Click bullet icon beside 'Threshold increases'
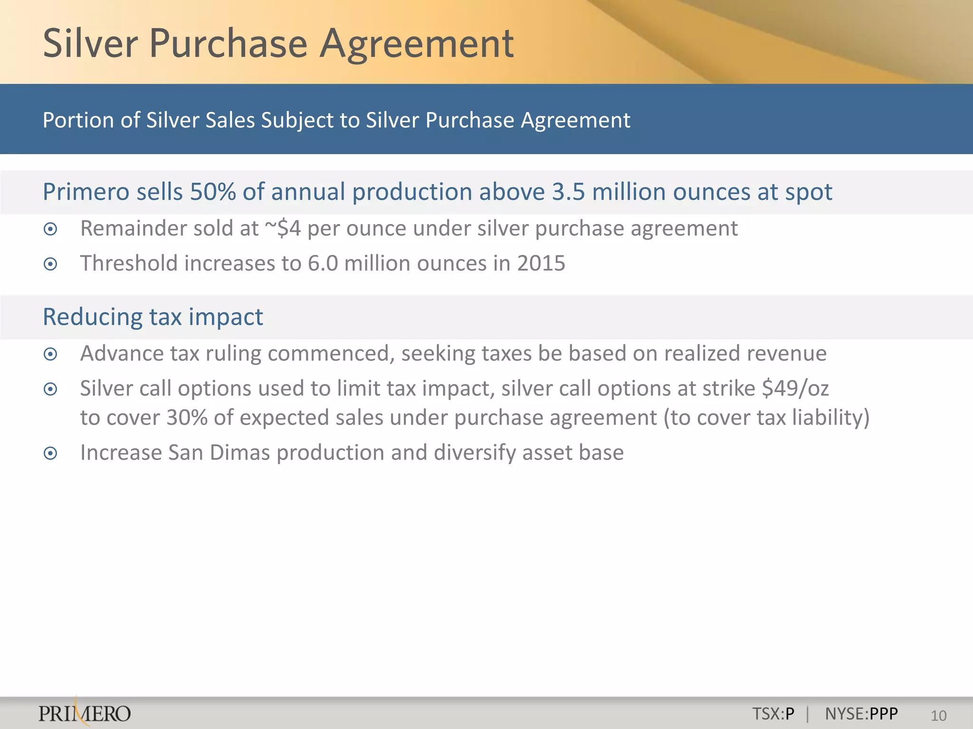 50,264
